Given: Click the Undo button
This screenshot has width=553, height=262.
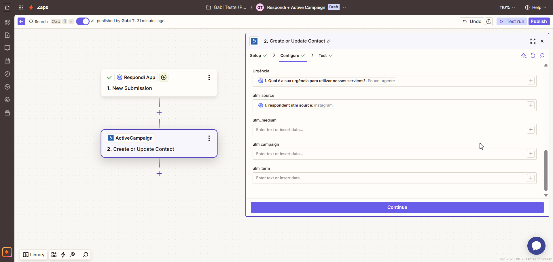Looking at the screenshot, I should tap(472, 22).
